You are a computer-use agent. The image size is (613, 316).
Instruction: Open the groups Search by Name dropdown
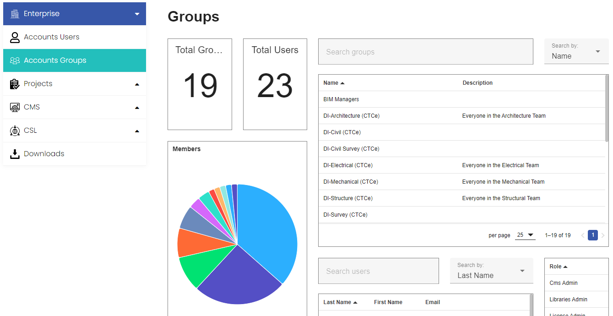pyautogui.click(x=576, y=52)
